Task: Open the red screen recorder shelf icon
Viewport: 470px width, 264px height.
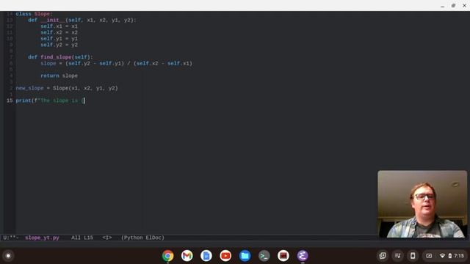Action: coord(283,256)
